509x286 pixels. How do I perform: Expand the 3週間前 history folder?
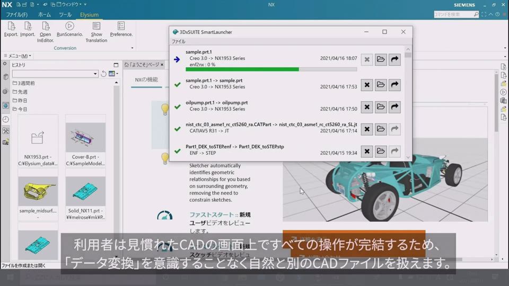point(24,83)
